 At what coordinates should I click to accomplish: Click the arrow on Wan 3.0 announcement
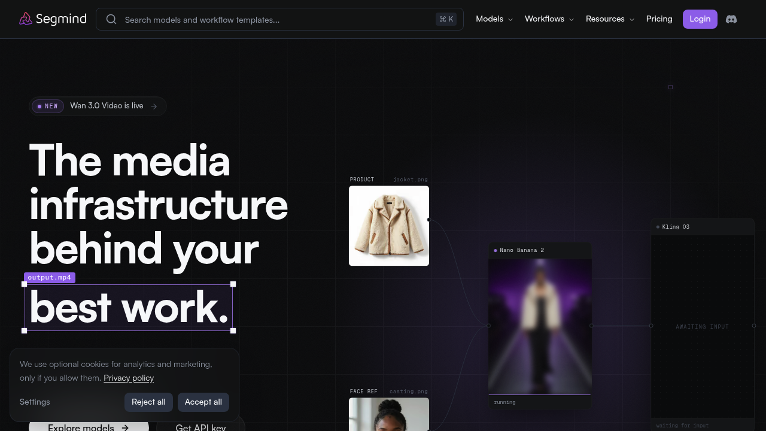pos(154,107)
